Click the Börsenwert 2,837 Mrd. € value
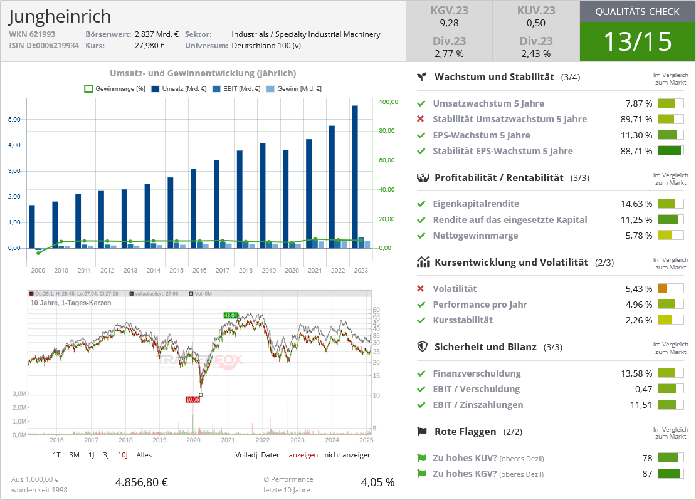This screenshot has width=696, height=500. pyautogui.click(x=157, y=34)
